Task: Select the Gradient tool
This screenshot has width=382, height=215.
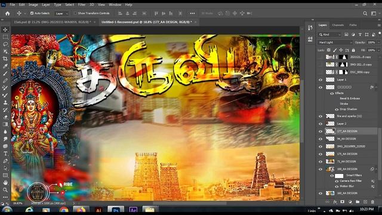Action: (x=5, y=124)
